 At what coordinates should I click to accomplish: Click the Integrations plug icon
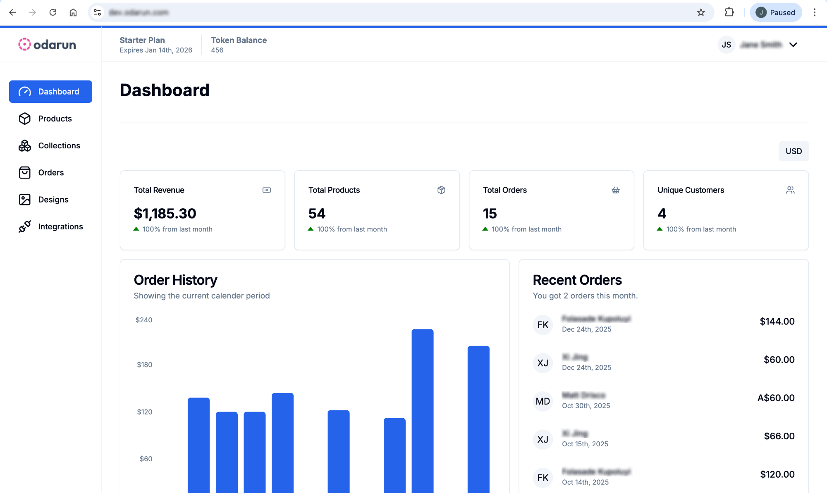point(24,226)
